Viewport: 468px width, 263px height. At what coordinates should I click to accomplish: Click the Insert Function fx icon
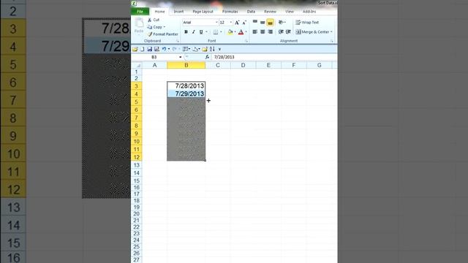pos(207,57)
